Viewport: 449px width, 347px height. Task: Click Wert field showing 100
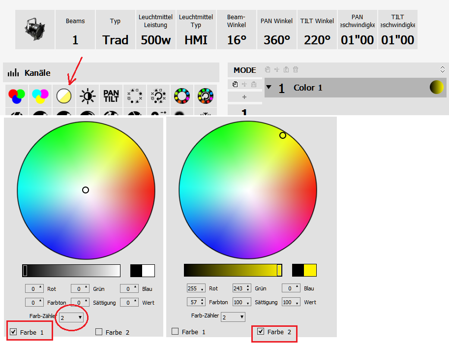point(291,302)
